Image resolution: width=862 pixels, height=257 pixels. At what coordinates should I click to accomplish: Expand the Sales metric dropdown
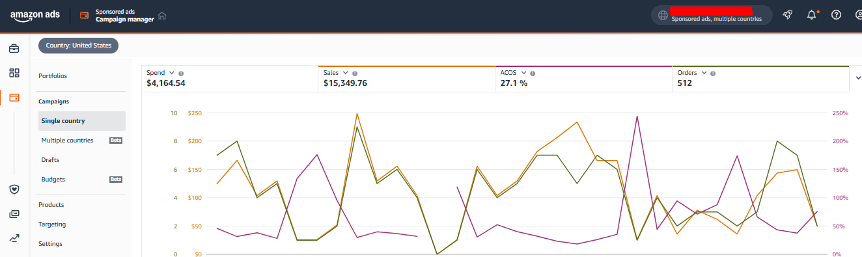click(x=345, y=73)
